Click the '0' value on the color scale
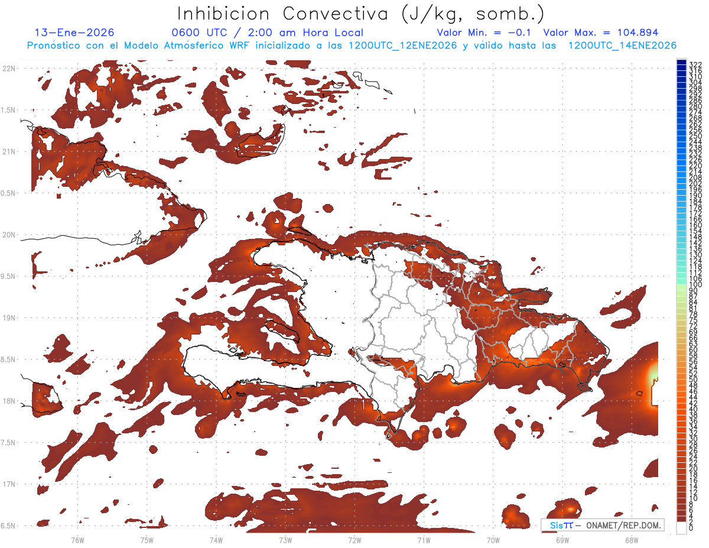709x548 pixels. point(691,528)
